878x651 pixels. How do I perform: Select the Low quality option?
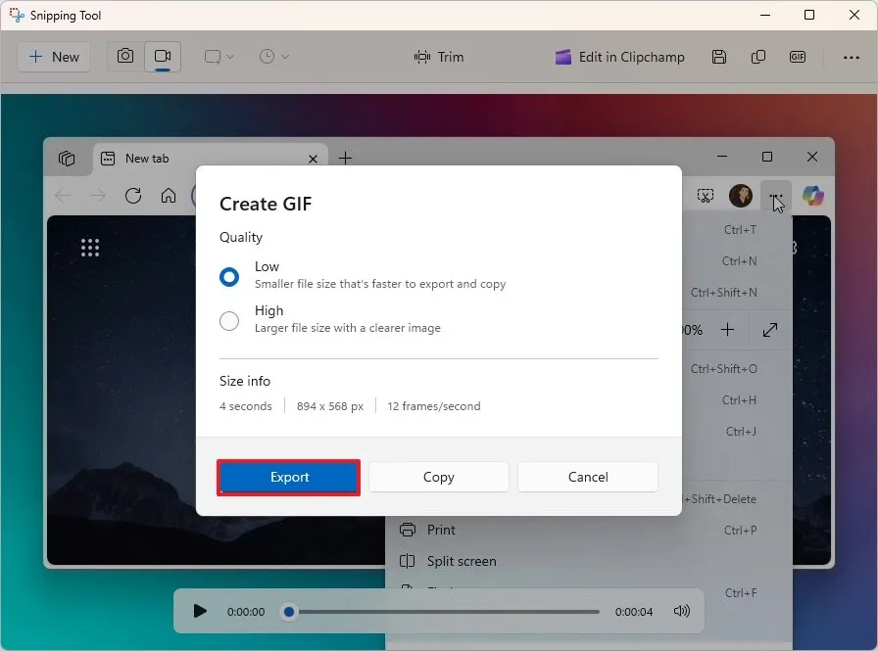click(229, 276)
